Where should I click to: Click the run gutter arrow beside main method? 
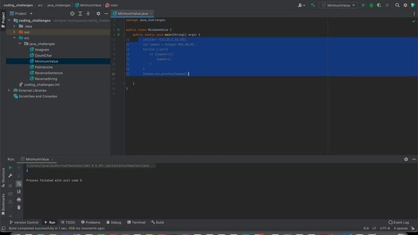click(119, 35)
